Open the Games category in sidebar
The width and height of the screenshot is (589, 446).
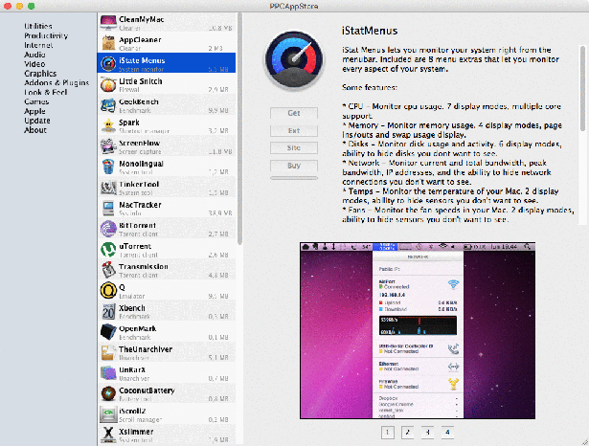(37, 100)
